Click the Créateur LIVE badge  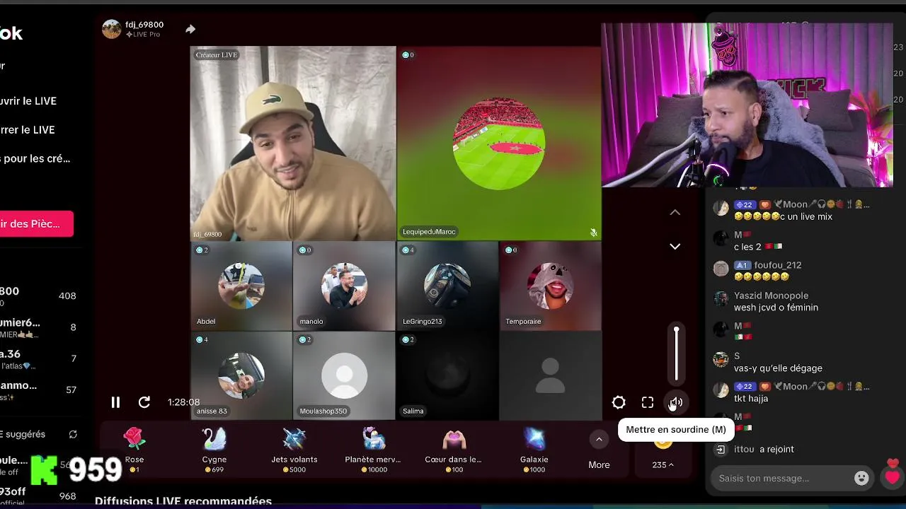[x=217, y=55]
